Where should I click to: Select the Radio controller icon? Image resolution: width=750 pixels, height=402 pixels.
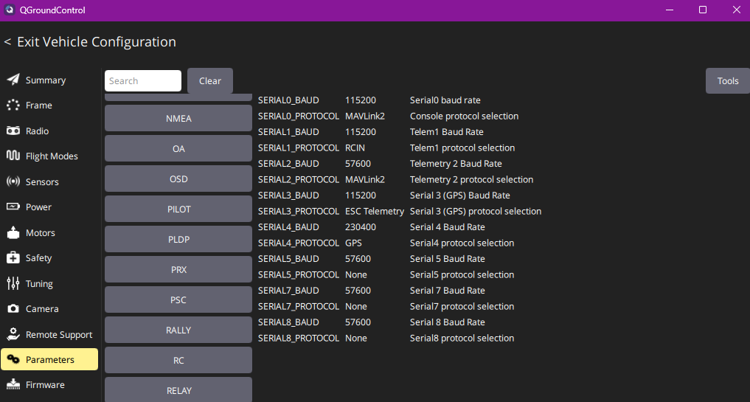[13, 131]
